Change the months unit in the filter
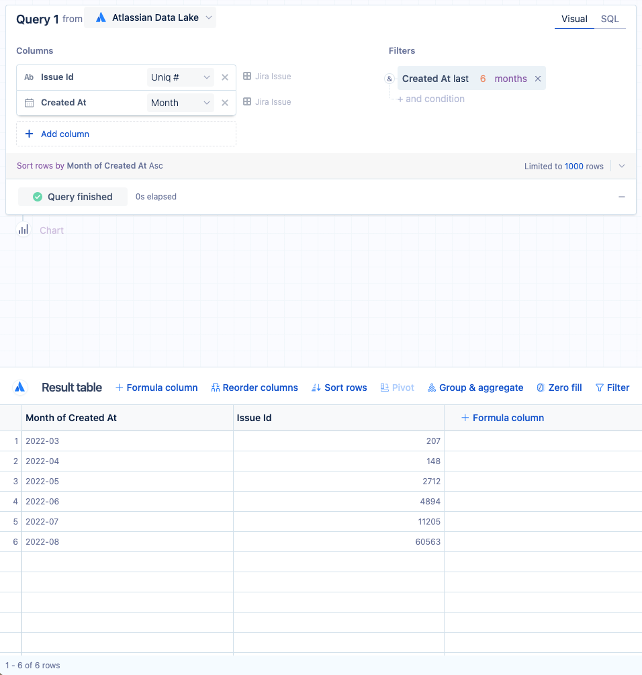The height and width of the screenshot is (675, 642). [511, 79]
